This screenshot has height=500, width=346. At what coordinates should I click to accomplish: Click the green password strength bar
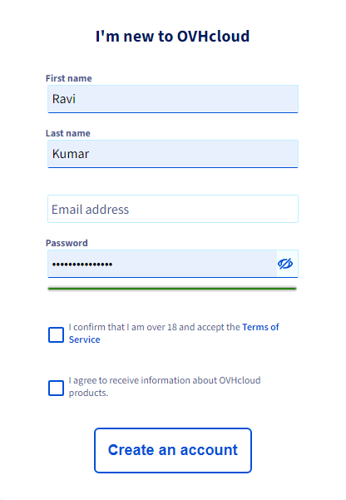point(172,289)
